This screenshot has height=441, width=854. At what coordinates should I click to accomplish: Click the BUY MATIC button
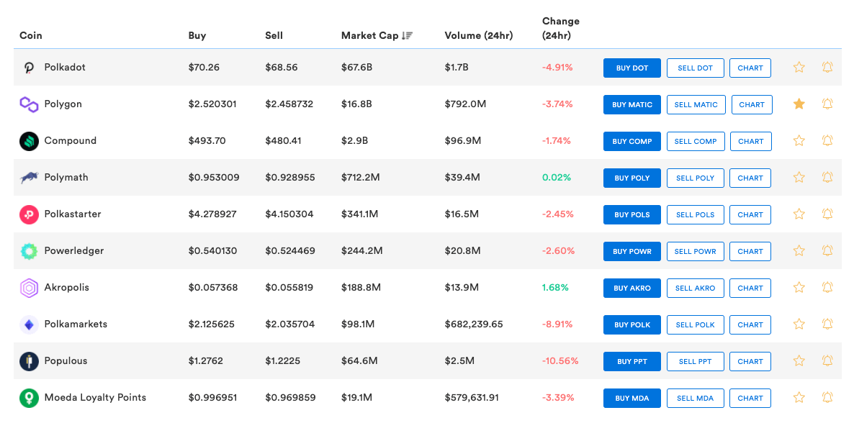pyautogui.click(x=631, y=104)
